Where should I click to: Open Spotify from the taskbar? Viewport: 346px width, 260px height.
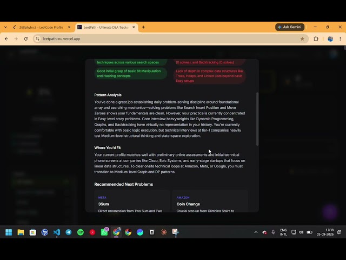[x=81, y=232]
